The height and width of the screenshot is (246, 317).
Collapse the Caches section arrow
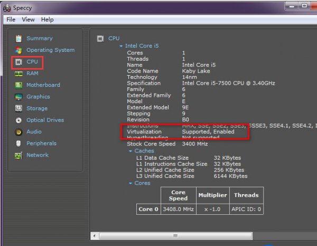(130, 151)
